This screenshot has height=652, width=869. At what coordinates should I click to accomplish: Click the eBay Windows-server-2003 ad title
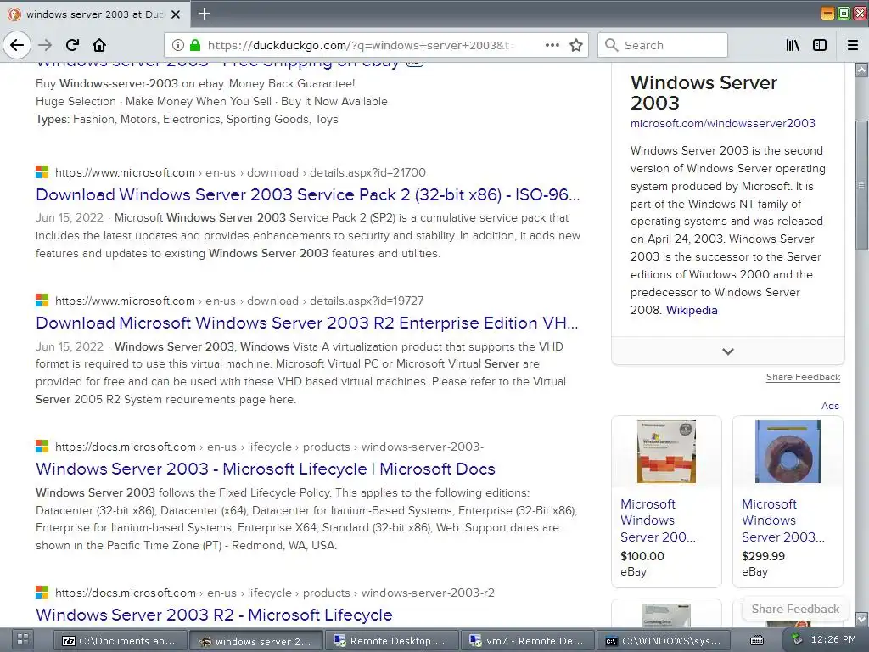(217, 65)
